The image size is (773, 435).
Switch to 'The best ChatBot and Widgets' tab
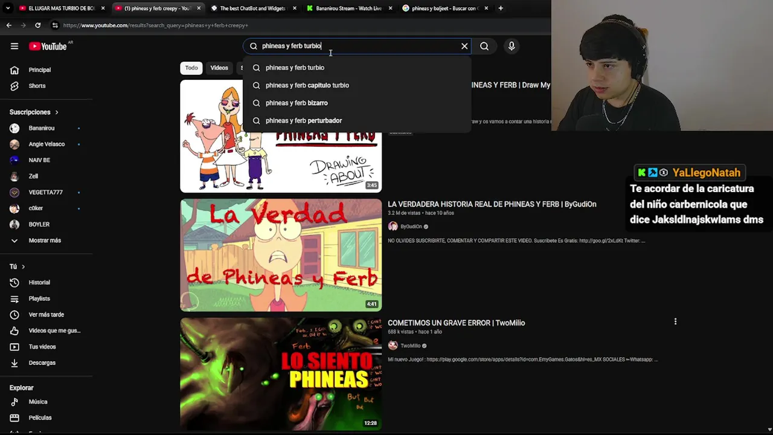point(253,8)
